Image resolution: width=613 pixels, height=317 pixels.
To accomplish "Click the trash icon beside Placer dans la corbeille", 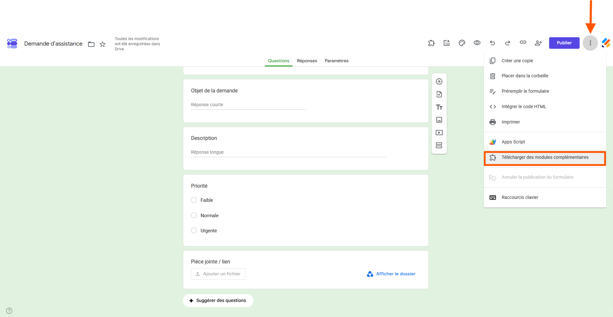I will [493, 76].
